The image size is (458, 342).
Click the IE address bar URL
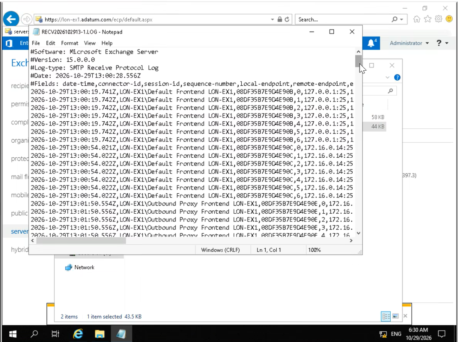pyautogui.click(x=98, y=20)
